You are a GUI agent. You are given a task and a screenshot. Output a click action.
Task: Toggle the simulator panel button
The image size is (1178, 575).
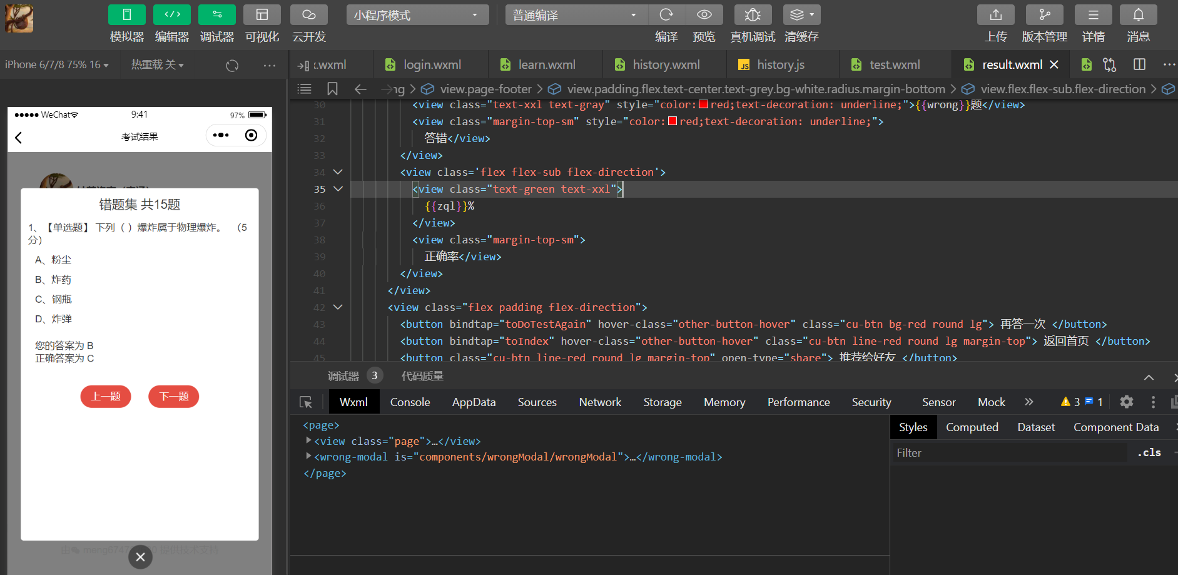pyautogui.click(x=127, y=15)
